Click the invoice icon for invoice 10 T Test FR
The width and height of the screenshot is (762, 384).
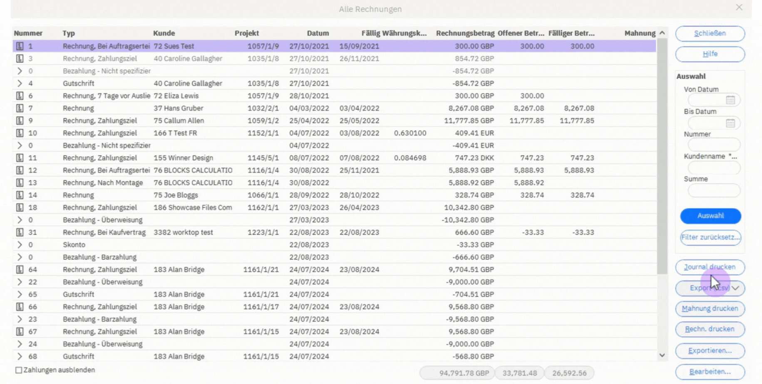[x=19, y=133]
